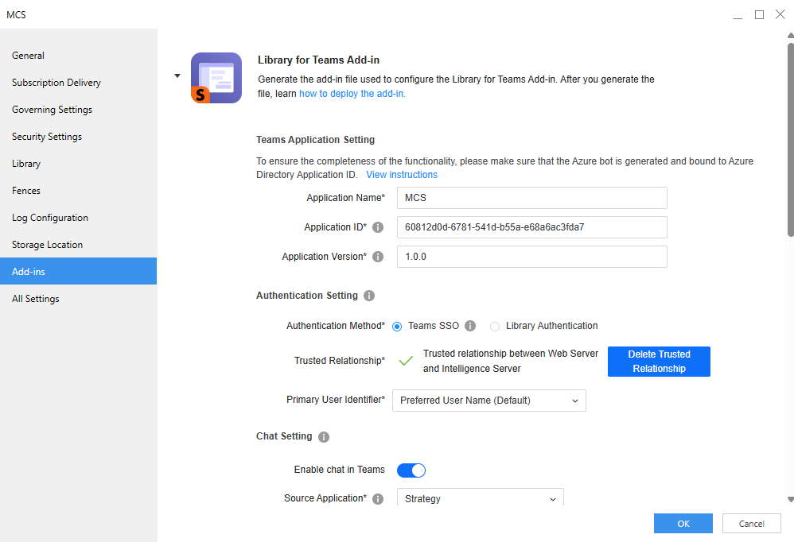Select the Teams SSO radio button
Viewport: 794px width, 542px height.
coord(397,326)
